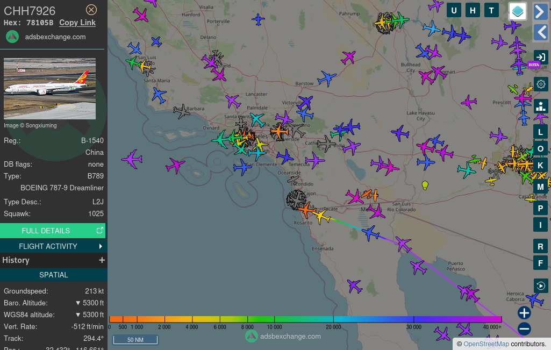Click the Copy Link text
The height and width of the screenshot is (350, 551).
click(x=77, y=23)
